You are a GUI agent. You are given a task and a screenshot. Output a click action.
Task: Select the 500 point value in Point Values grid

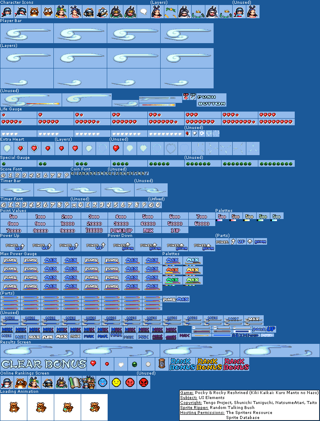[x=13, y=217]
